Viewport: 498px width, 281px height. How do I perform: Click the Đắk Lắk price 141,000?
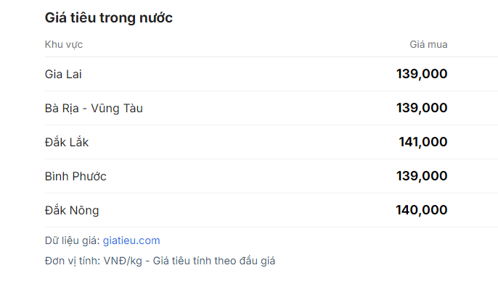coord(423,142)
